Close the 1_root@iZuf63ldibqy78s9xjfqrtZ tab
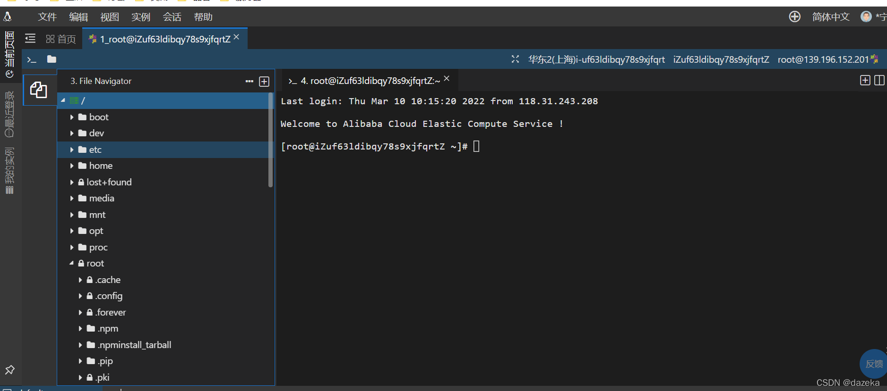Image resolution: width=887 pixels, height=391 pixels. pos(236,37)
